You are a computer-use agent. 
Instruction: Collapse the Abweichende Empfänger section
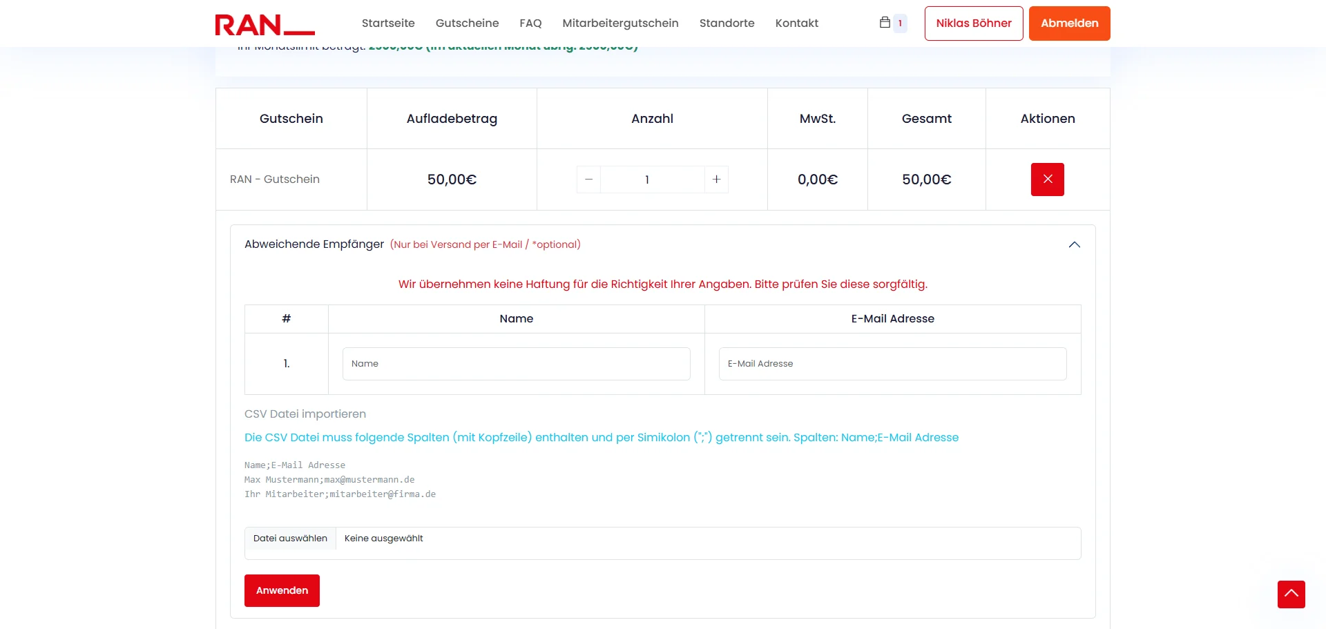[1074, 244]
